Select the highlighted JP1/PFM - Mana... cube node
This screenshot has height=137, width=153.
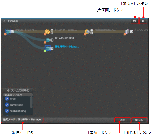click(48, 48)
